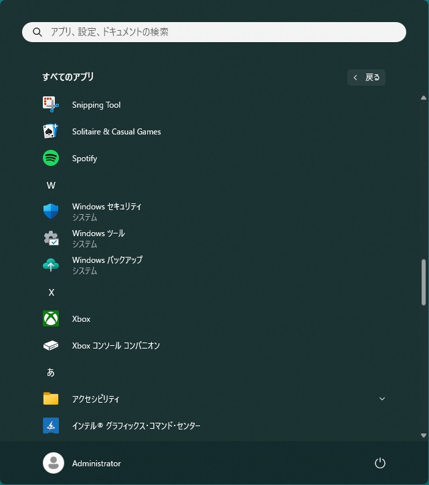Click the Windows セキュリティ shield icon
The image size is (429, 485).
[51, 211]
